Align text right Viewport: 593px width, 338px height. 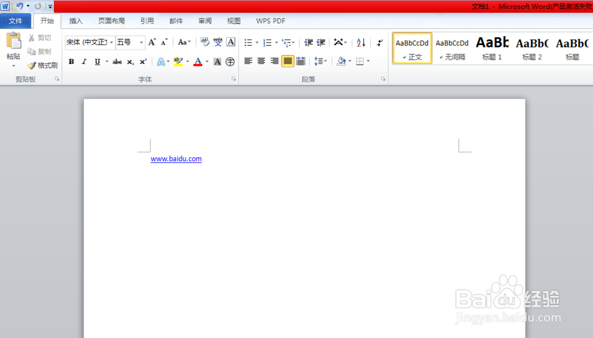tap(274, 61)
